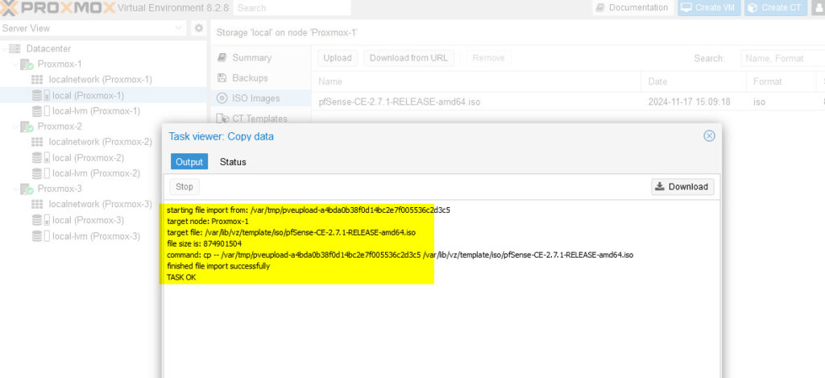Select the Proxmox-1 tree node
Viewport: 825px width, 378px height.
(x=60, y=64)
